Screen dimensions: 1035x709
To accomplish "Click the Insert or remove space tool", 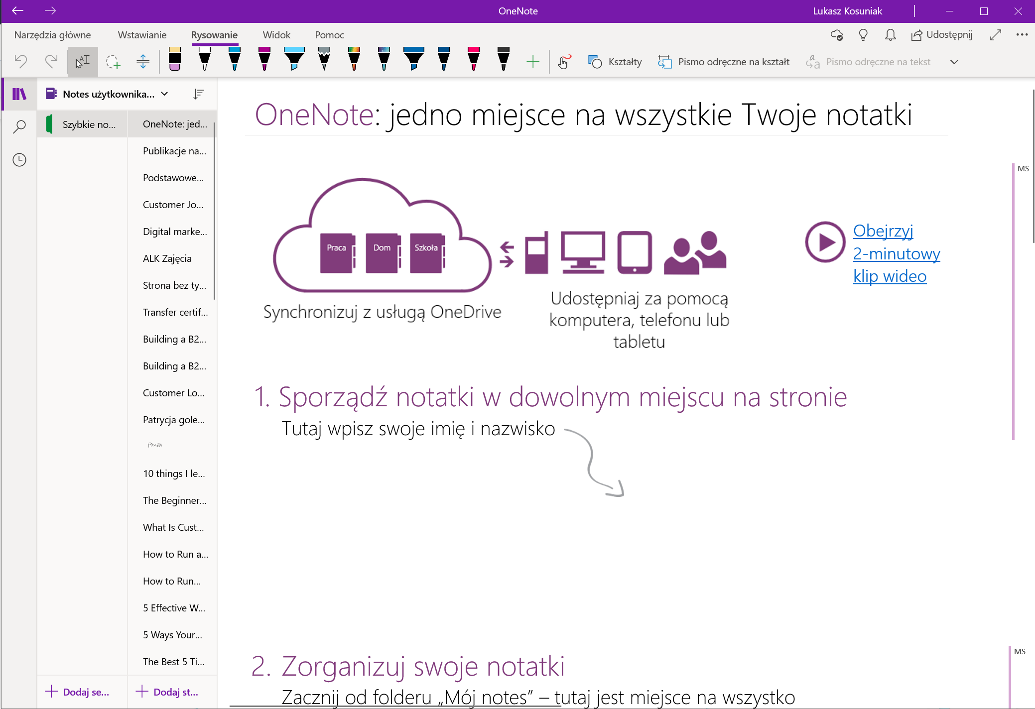I will point(143,62).
